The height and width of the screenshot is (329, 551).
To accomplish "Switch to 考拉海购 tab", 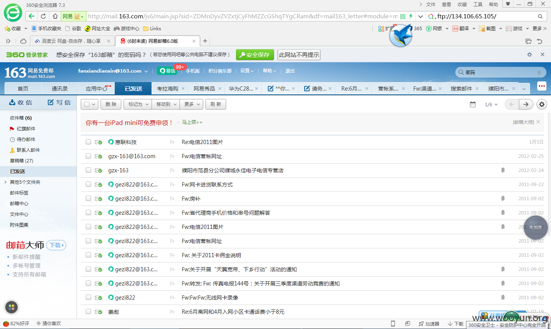I will click(168, 89).
